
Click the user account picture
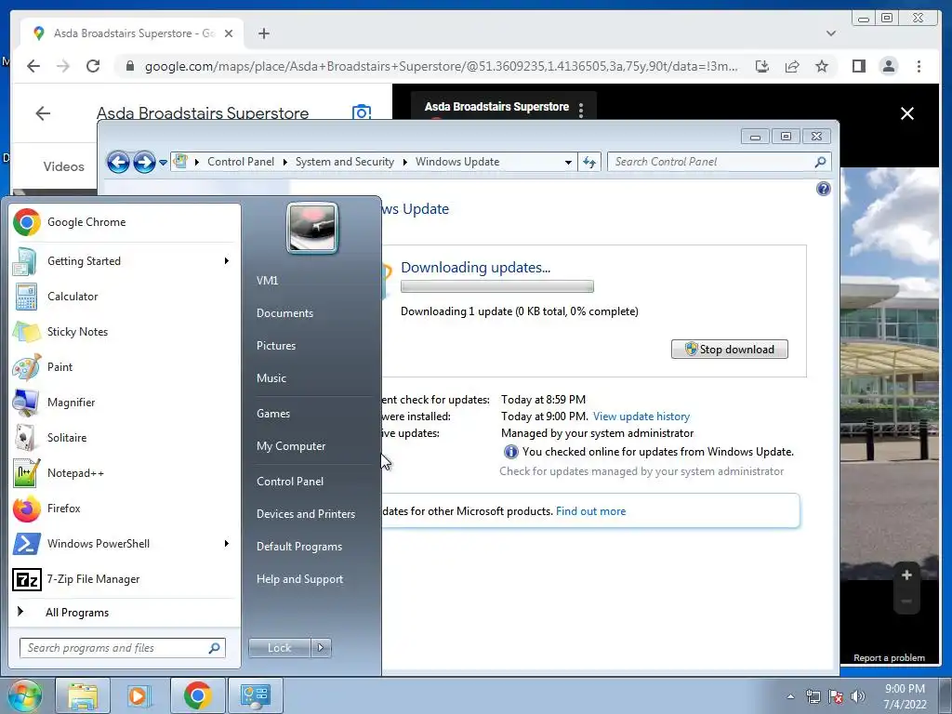point(312,228)
